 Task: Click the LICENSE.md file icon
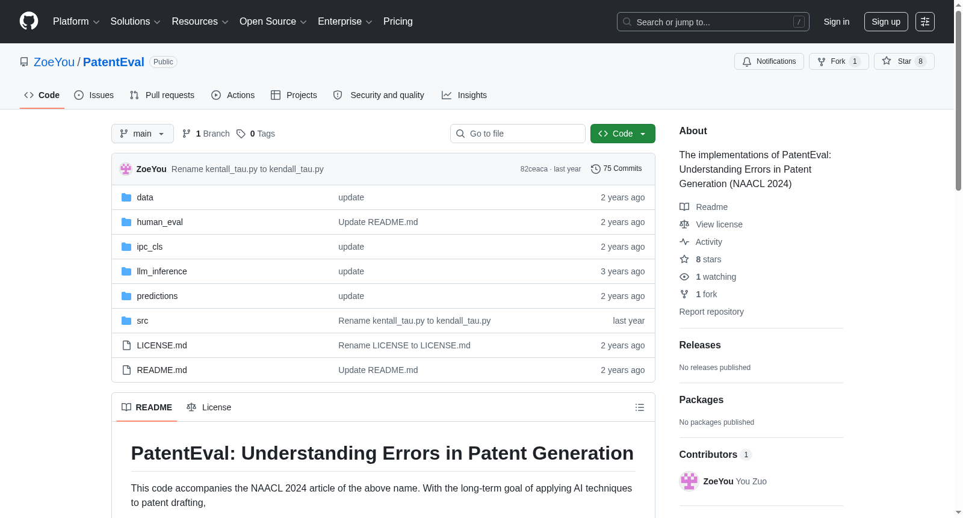(126, 345)
